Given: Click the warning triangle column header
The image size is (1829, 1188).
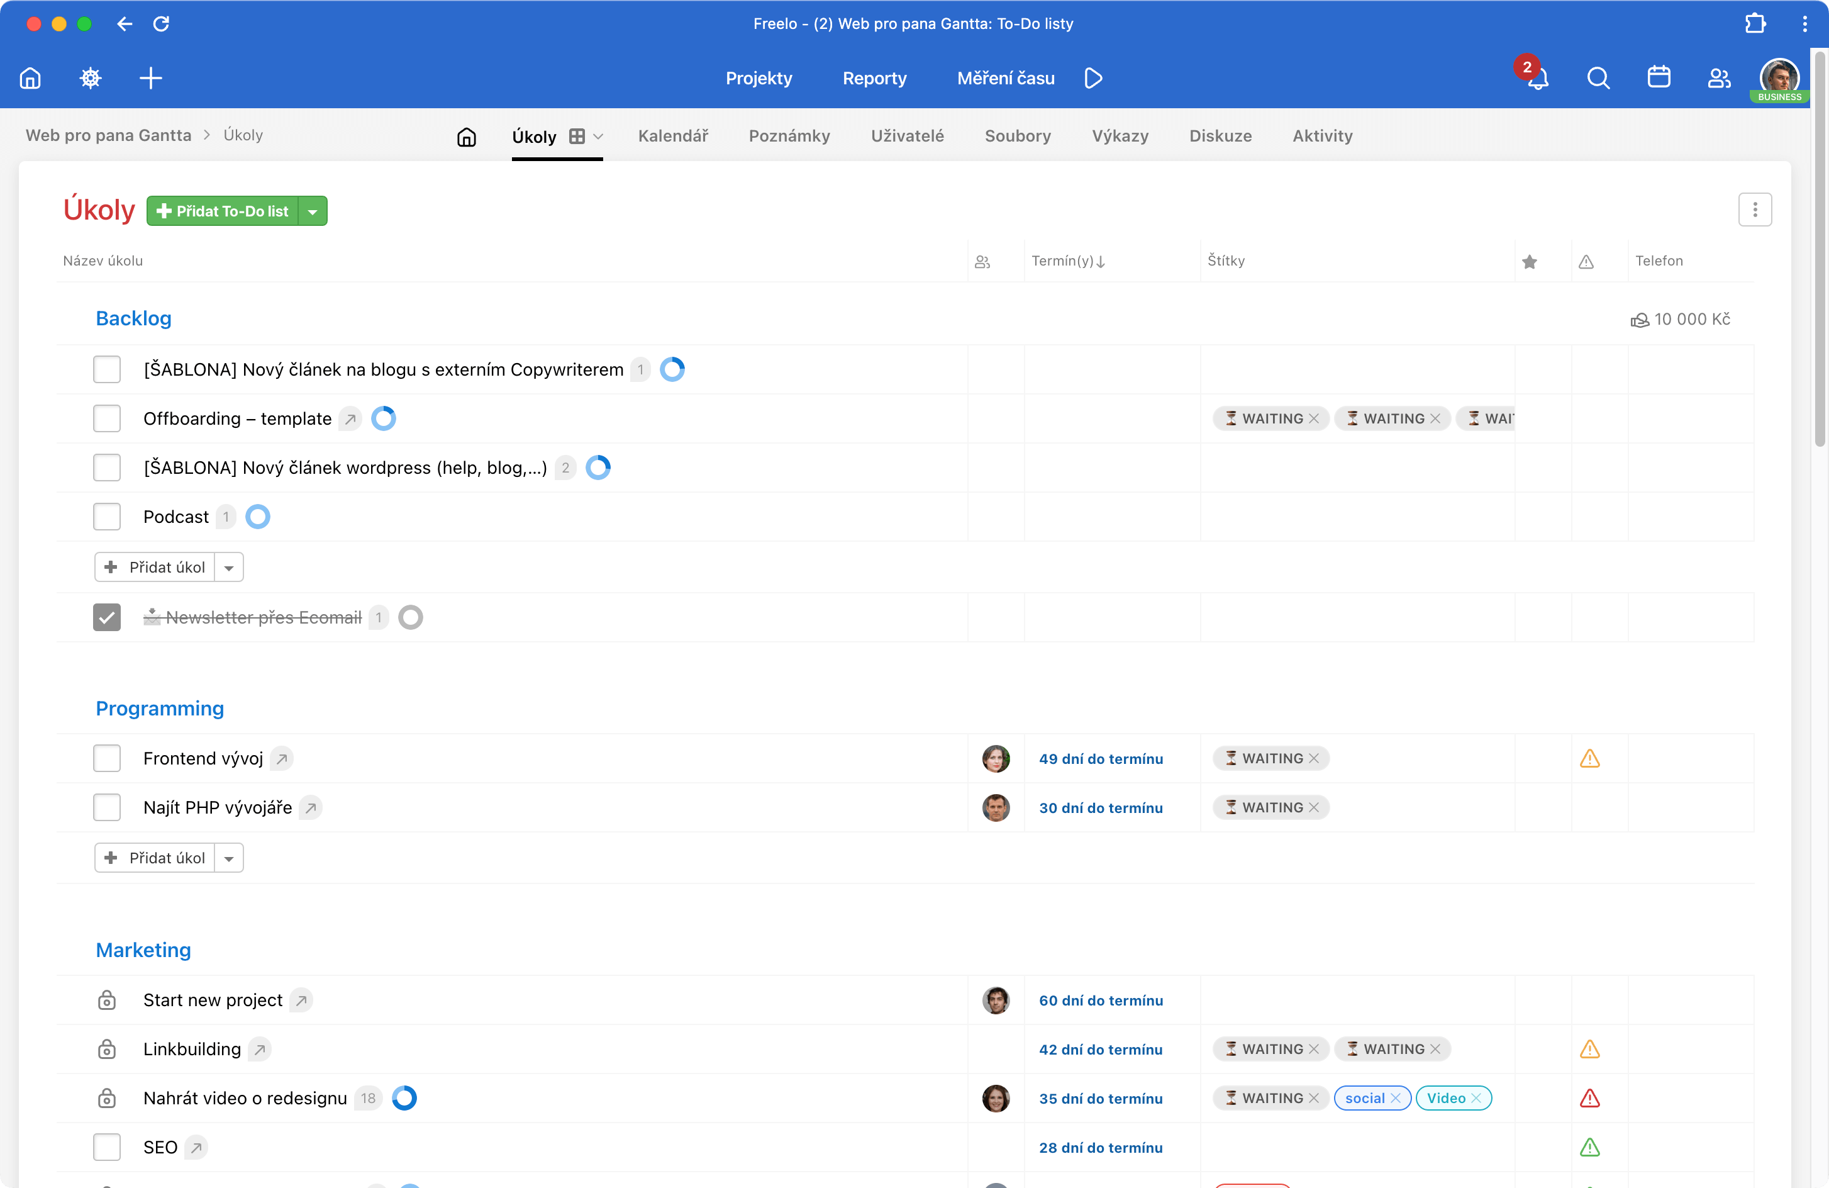Looking at the screenshot, I should click(x=1586, y=261).
